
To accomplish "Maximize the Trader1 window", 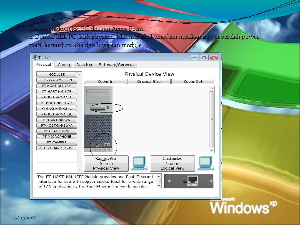I will tap(204, 57).
